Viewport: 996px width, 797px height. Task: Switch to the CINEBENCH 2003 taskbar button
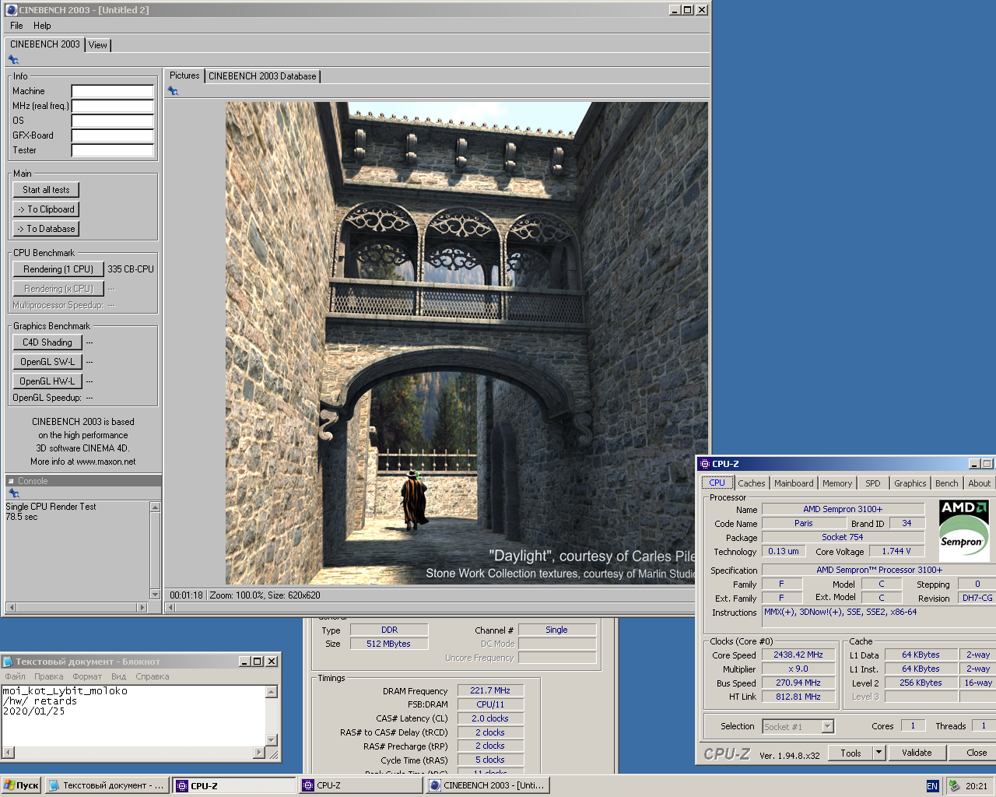click(x=488, y=785)
